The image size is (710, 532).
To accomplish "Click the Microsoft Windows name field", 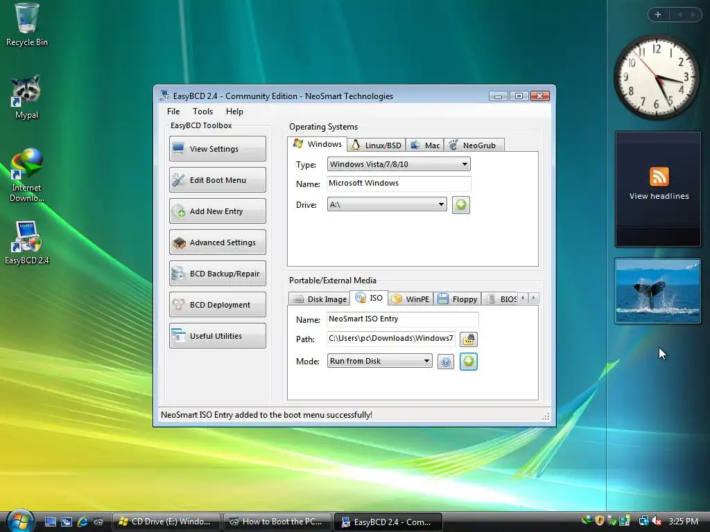I will tap(399, 183).
